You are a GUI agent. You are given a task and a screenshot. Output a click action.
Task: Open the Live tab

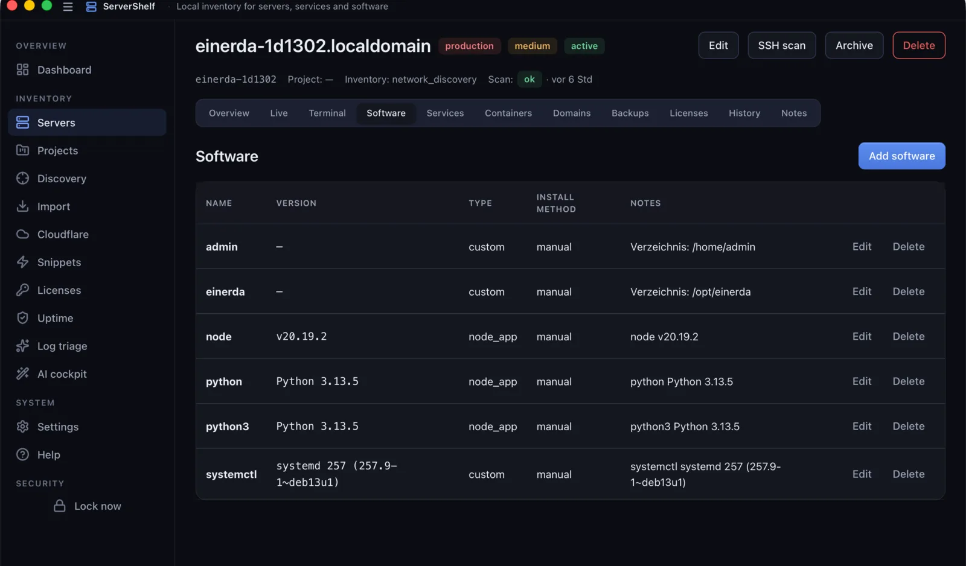pyautogui.click(x=279, y=113)
